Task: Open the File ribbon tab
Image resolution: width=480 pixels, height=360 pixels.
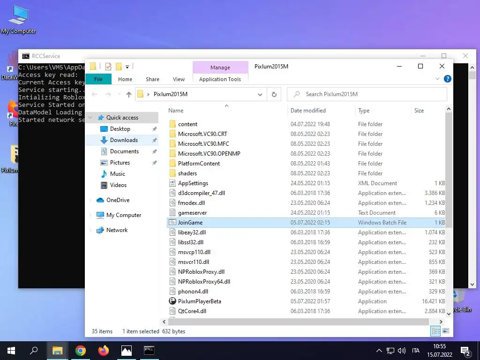Action: pos(98,79)
